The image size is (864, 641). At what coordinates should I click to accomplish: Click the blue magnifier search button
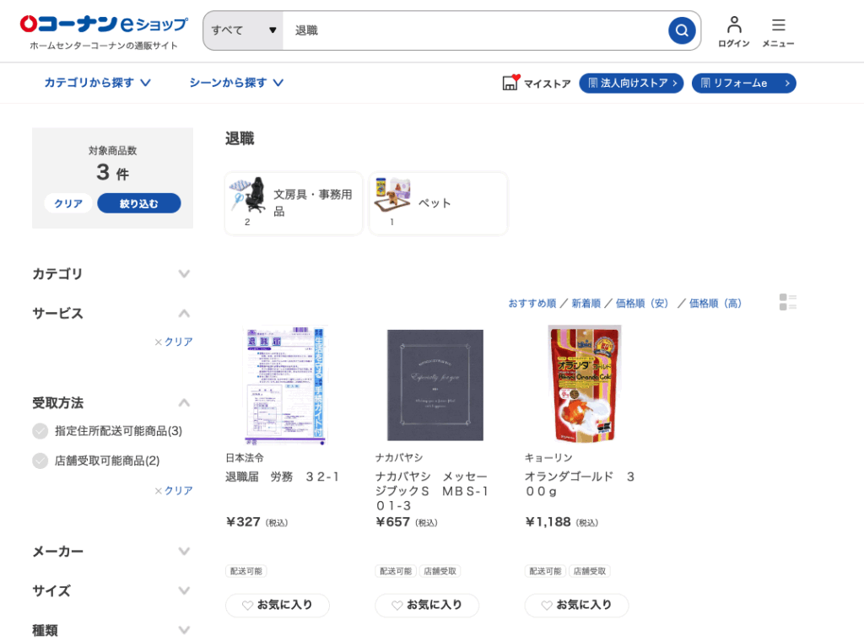point(682,30)
